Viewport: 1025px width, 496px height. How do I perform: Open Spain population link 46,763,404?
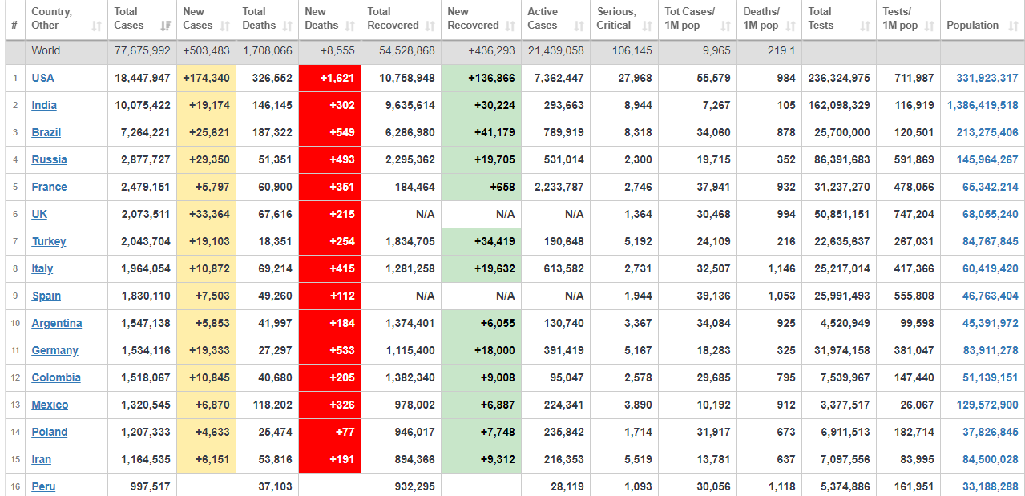[x=991, y=296]
